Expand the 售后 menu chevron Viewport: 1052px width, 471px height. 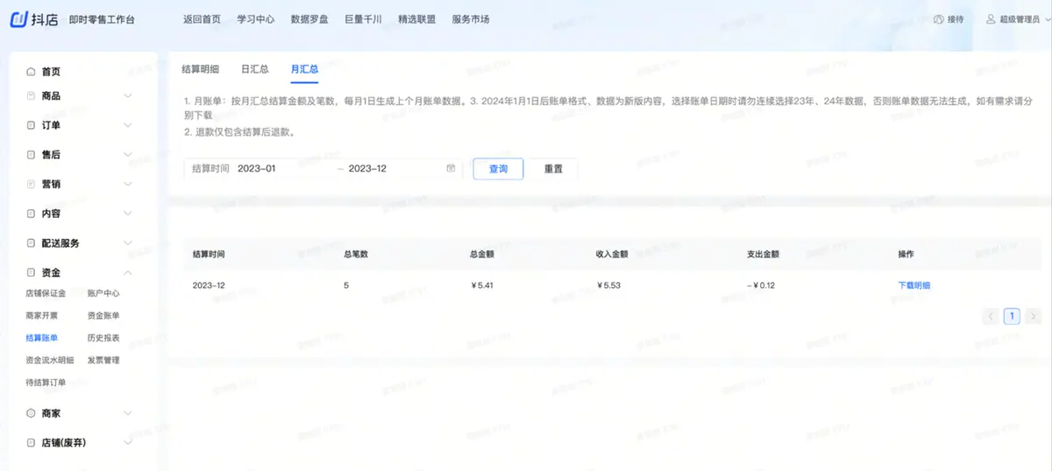[x=128, y=155]
